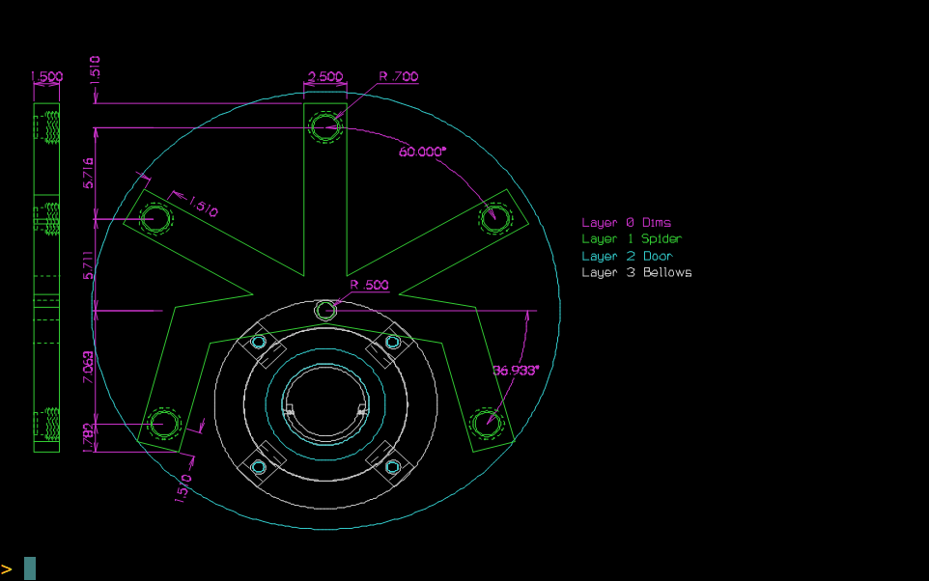Select the bellows side view on the left
Viewport: 929px width, 581px height.
(43, 280)
